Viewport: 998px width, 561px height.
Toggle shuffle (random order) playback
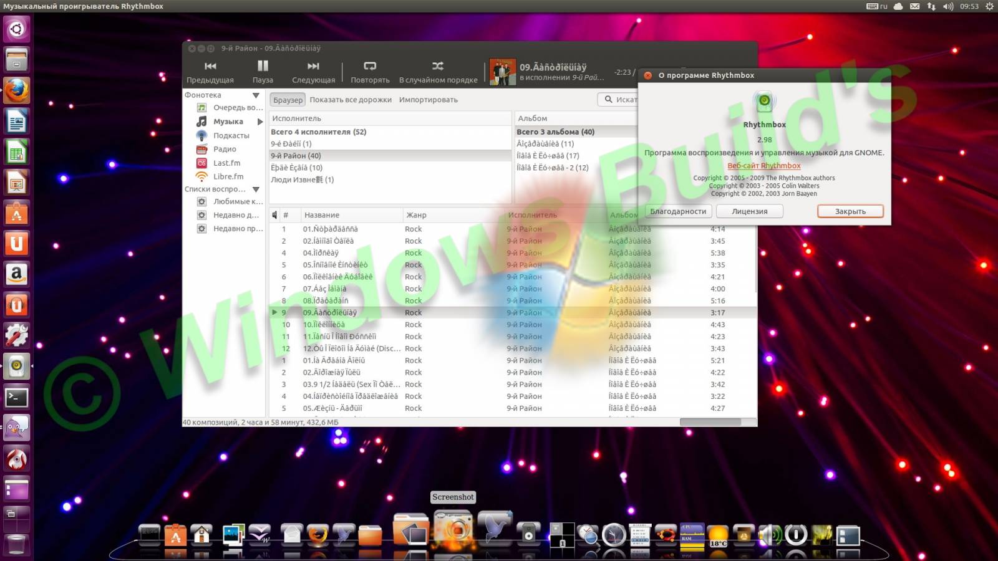[x=438, y=72]
